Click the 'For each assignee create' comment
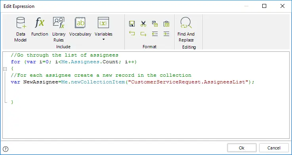The width and height of the screenshot is (292, 155). tap(101, 75)
